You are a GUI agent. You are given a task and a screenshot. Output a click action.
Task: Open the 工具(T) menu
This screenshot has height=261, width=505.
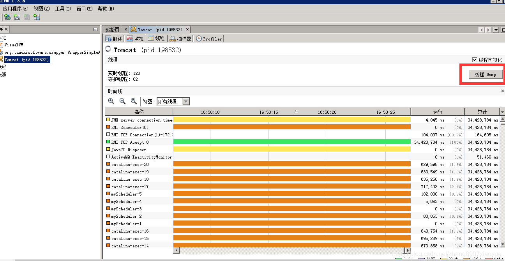(x=63, y=9)
